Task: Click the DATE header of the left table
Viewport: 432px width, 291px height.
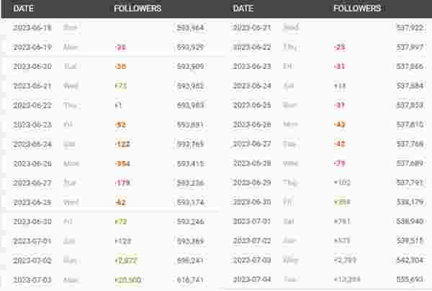Action: click(x=24, y=9)
